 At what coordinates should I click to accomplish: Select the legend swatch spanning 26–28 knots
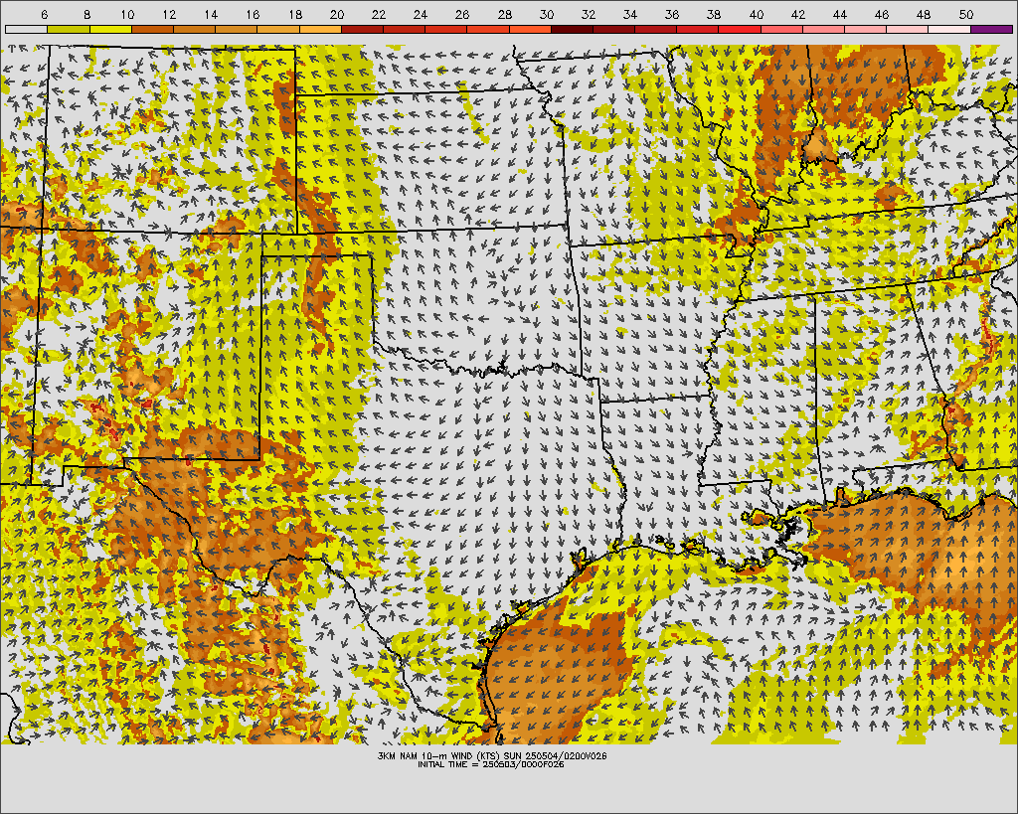pyautogui.click(x=488, y=29)
